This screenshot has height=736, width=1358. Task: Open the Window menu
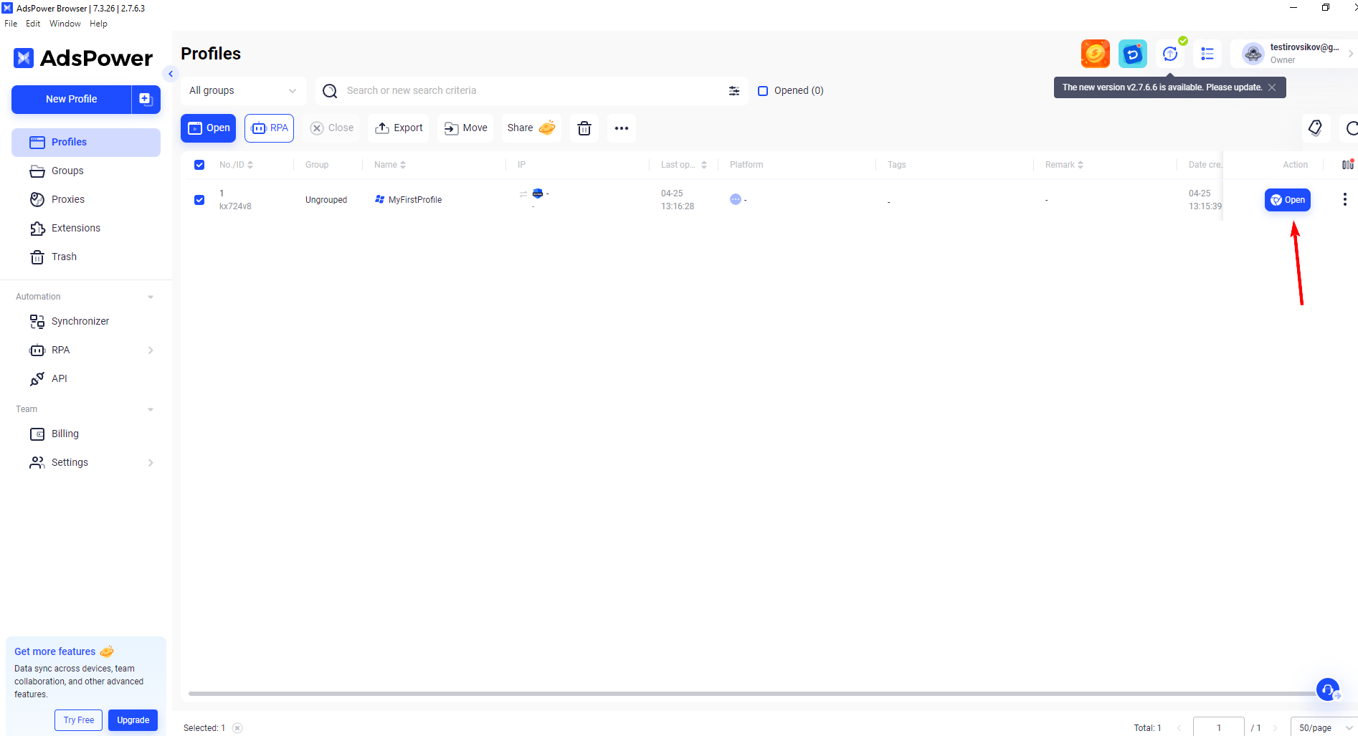(x=65, y=24)
